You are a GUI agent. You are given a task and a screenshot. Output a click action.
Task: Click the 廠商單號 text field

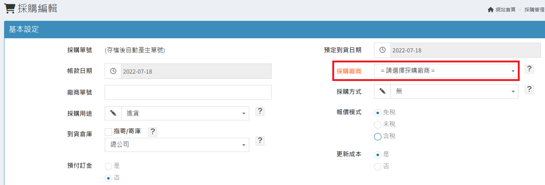click(x=188, y=92)
